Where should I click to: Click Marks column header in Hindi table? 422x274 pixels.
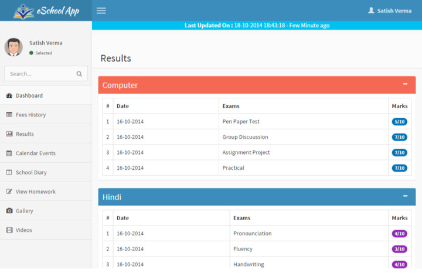pyautogui.click(x=400, y=218)
